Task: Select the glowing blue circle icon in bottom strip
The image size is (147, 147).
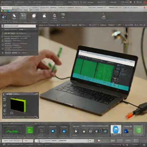Action: 53,131
